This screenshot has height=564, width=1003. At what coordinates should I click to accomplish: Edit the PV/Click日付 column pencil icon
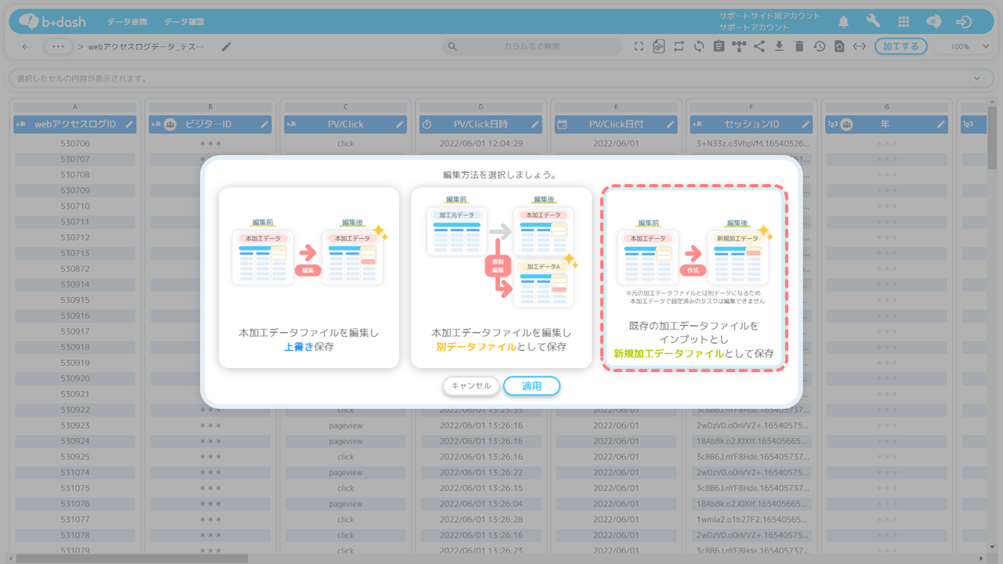tap(671, 125)
